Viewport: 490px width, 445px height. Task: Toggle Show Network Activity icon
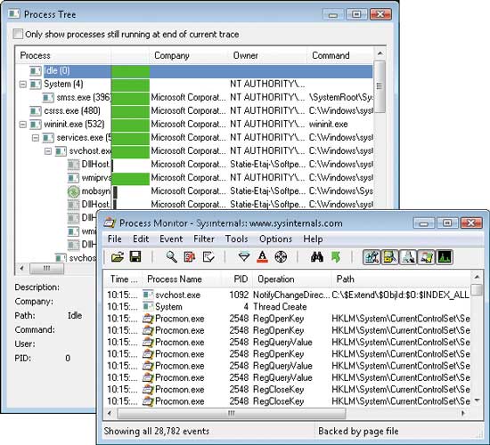[408, 257]
